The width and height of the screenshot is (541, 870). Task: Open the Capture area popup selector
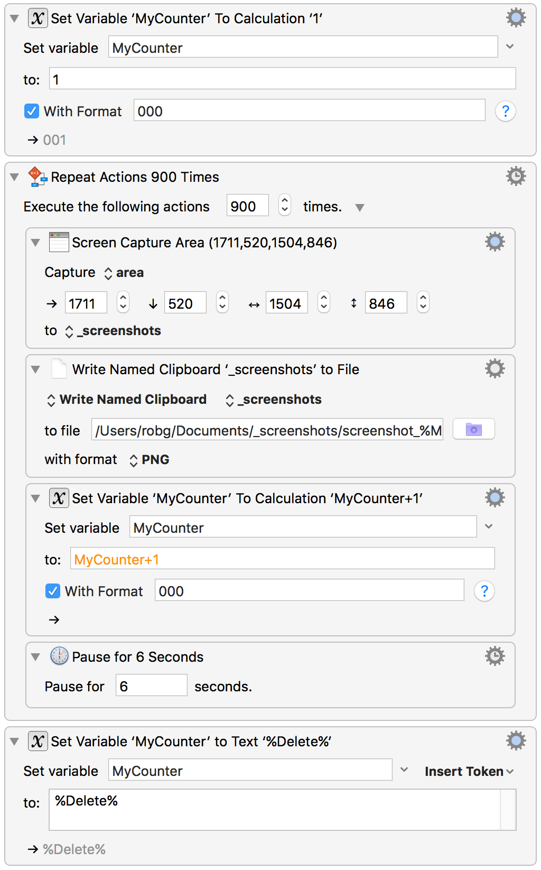pyautogui.click(x=124, y=273)
